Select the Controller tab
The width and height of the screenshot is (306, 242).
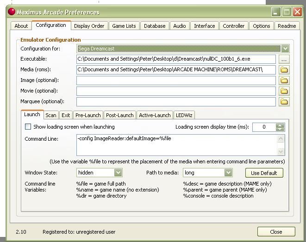(234, 26)
